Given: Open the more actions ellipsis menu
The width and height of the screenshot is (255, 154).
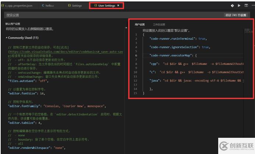Looking at the screenshot, I should 253,6.
